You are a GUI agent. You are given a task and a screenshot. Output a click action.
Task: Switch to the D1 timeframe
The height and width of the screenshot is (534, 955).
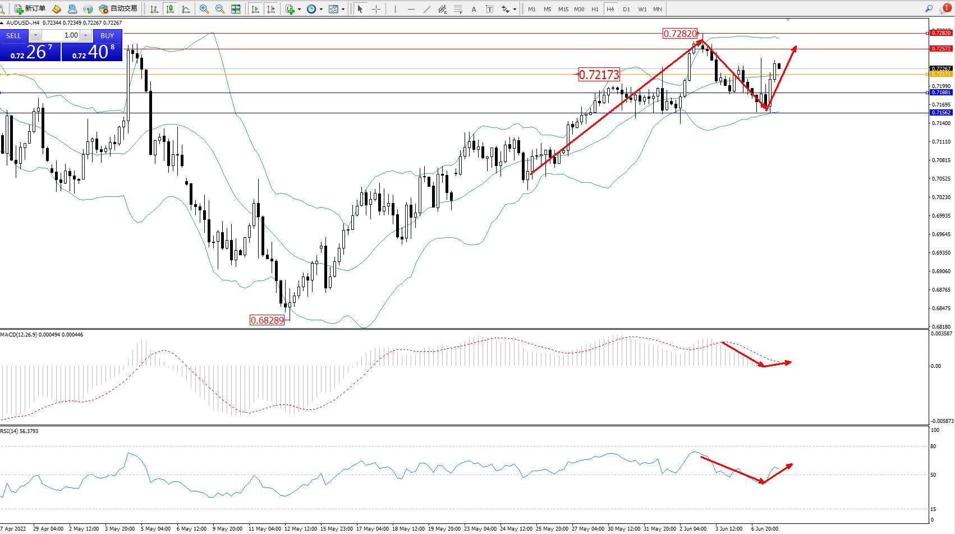[626, 9]
